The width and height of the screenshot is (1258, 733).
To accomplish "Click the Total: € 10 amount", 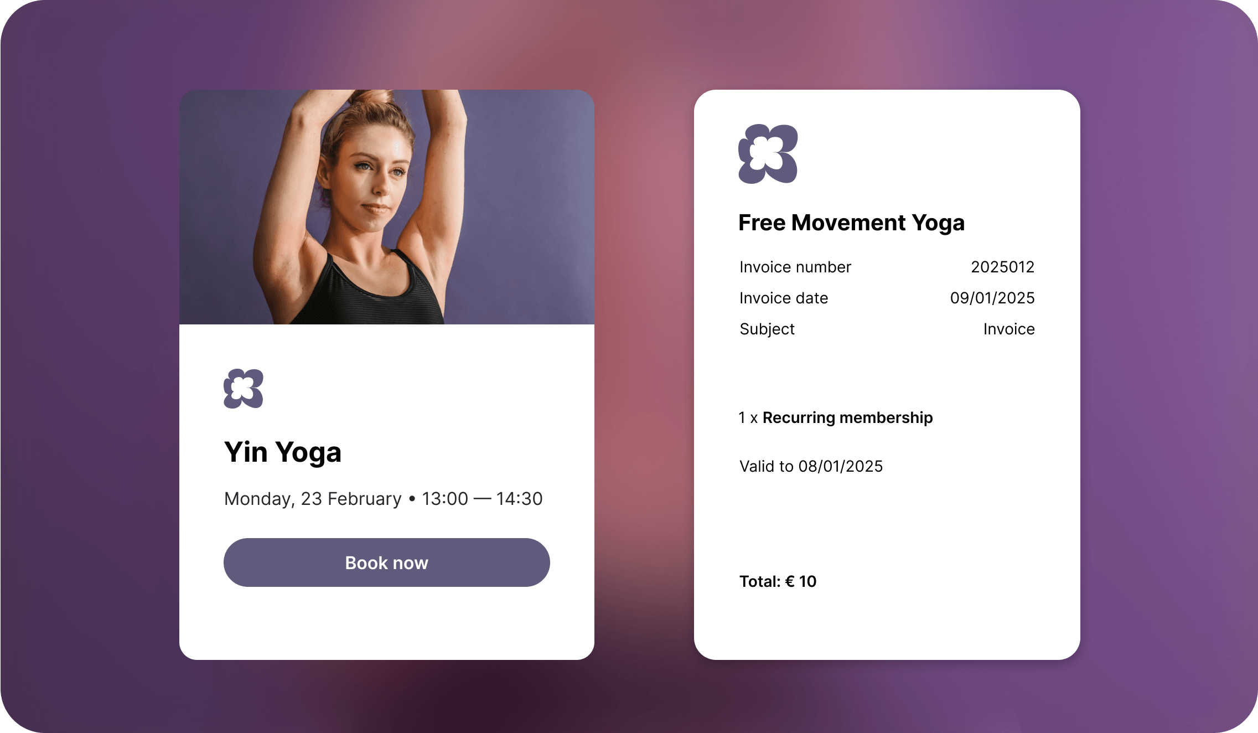I will coord(778,581).
